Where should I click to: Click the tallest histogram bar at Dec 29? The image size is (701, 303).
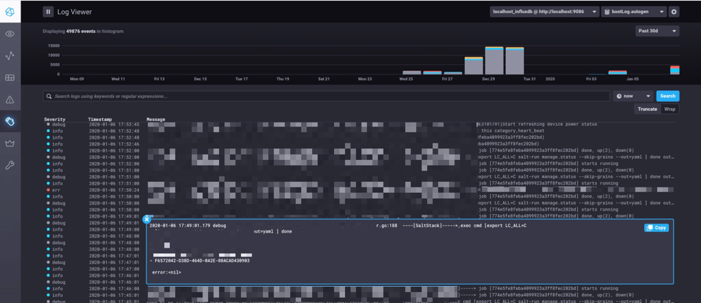coord(494,60)
